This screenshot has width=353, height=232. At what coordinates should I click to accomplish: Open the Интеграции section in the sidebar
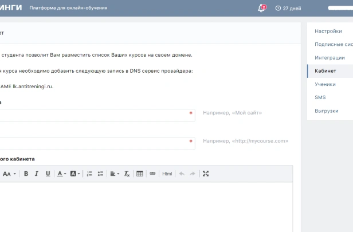click(x=330, y=57)
